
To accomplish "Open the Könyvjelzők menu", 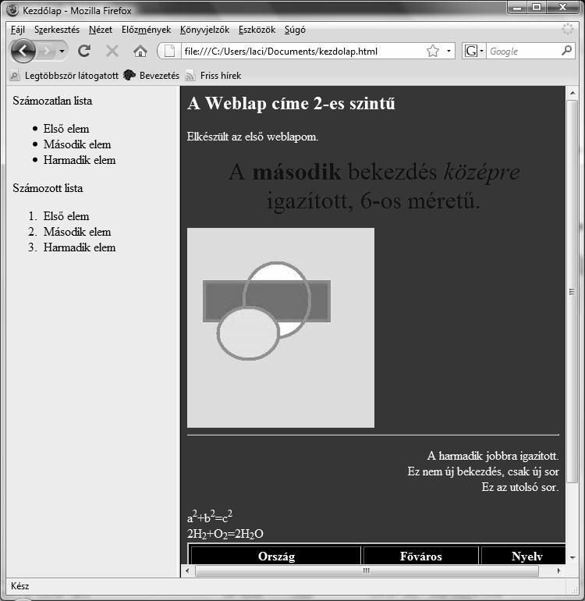I will click(x=204, y=30).
